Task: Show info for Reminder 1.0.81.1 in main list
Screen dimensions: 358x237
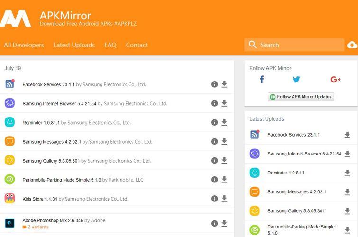Action: (215, 122)
